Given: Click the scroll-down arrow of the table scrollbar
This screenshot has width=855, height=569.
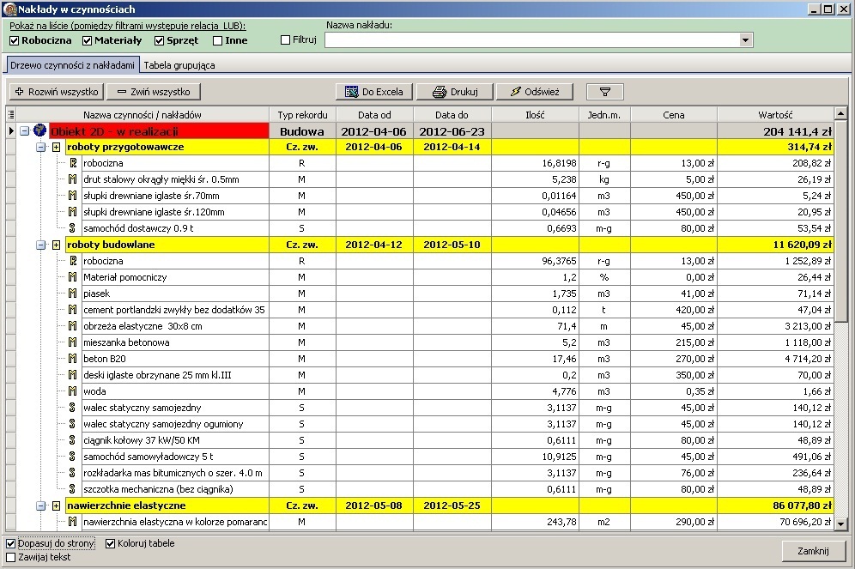Looking at the screenshot, I should click(840, 524).
